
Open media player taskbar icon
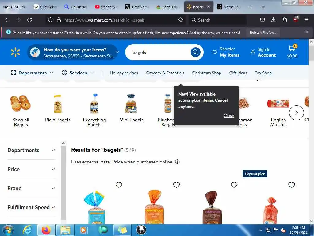coord(83,230)
